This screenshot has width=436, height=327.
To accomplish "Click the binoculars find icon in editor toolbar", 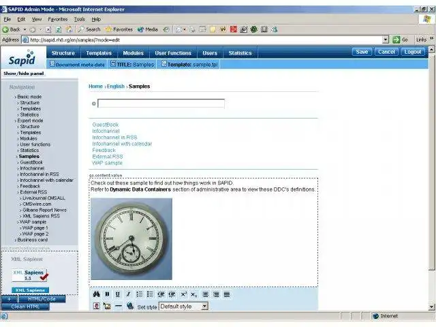I will tap(97, 294).
